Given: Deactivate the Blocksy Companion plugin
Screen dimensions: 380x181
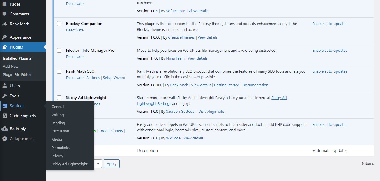Looking at the screenshot, I should pyautogui.click(x=75, y=30).
